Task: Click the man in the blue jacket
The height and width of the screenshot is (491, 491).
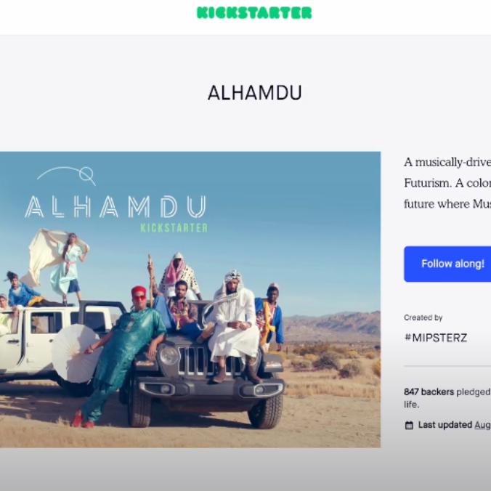Action: point(269,316)
